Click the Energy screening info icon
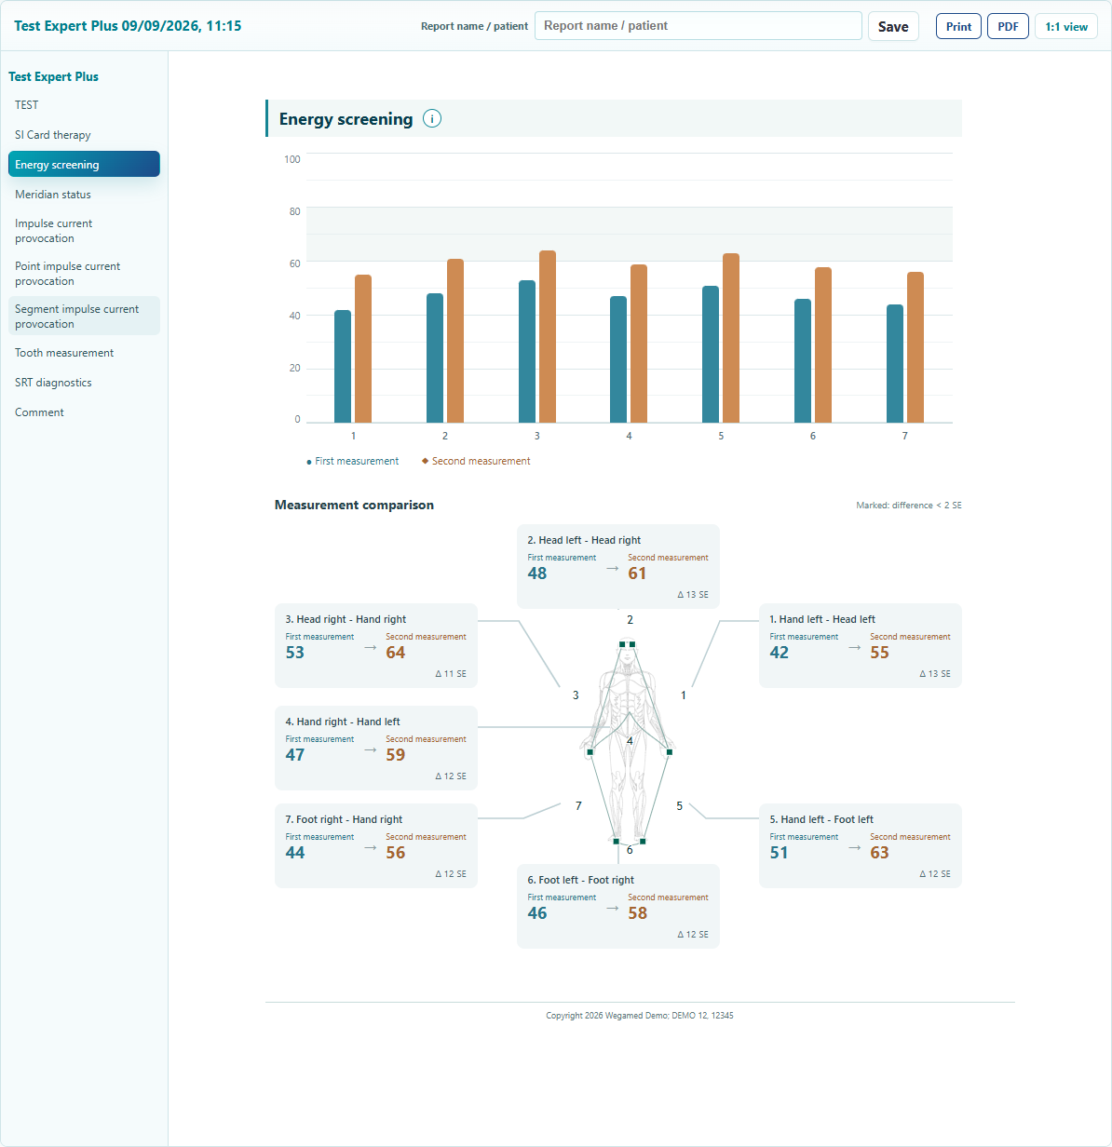 pos(432,118)
